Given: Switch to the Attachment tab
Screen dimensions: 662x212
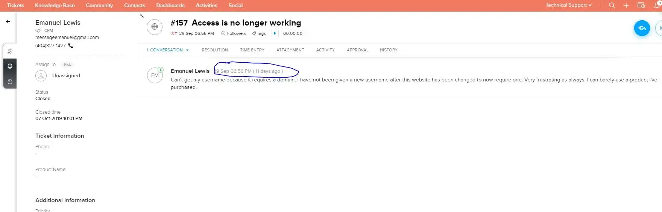Looking at the screenshot, I should pos(290,50).
